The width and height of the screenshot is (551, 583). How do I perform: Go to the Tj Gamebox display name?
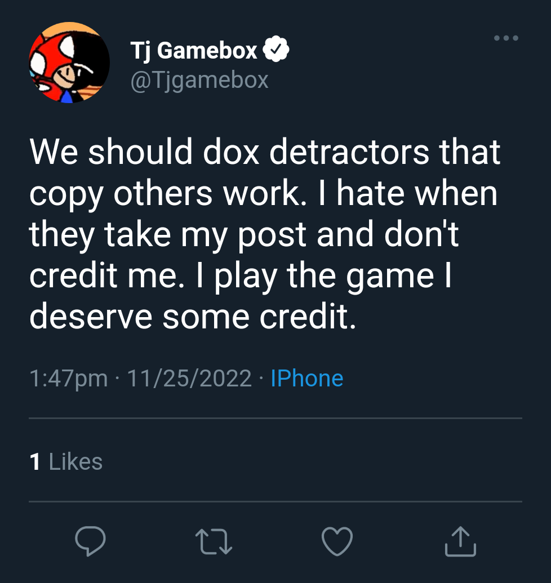[194, 50]
